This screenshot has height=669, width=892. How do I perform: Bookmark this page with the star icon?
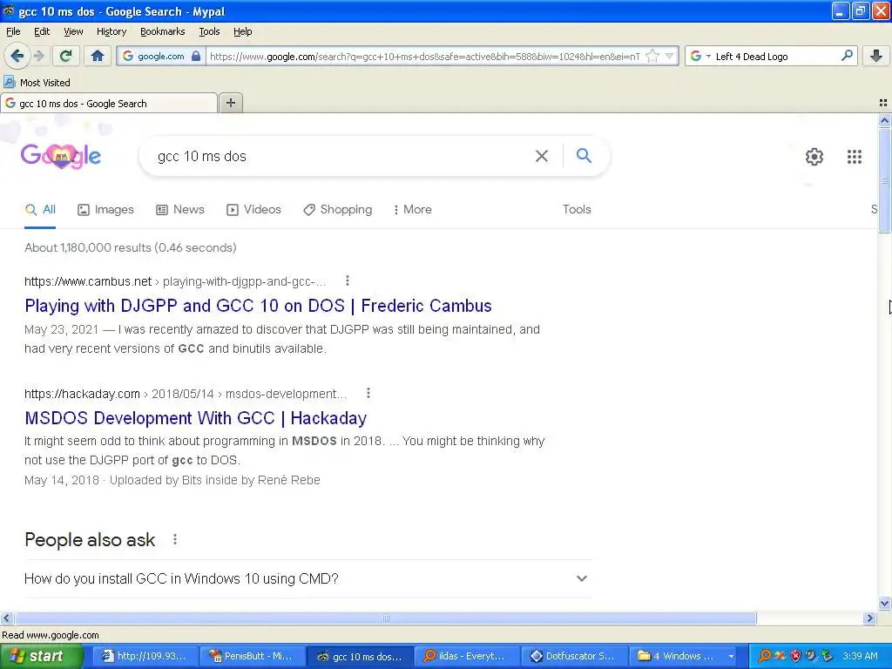(x=652, y=56)
